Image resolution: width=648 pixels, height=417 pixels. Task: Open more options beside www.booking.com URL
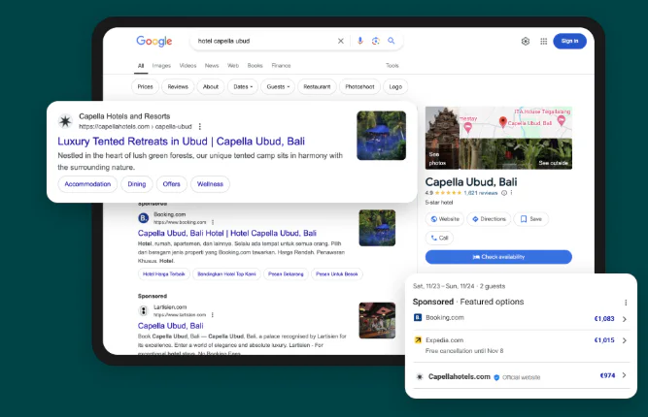point(213,222)
